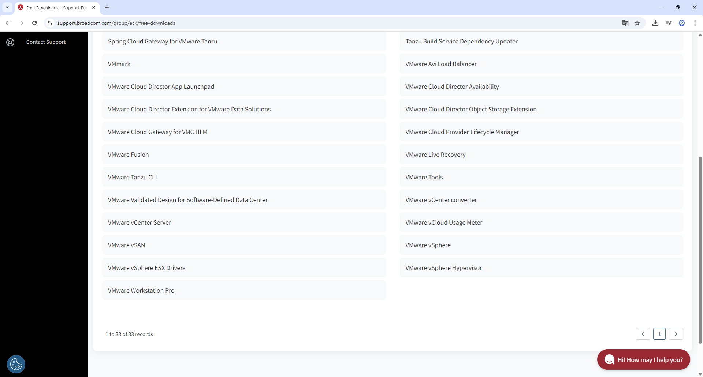
Task: Open Contact Support in the sidebar
Action: point(46,42)
